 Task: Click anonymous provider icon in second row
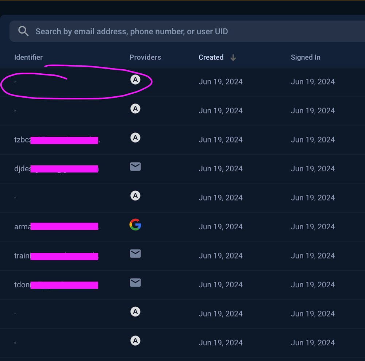[x=135, y=109]
